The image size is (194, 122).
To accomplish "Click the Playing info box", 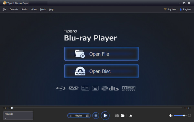I will 18,116.
